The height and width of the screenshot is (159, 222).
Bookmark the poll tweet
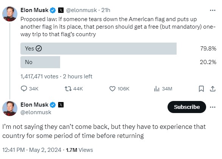(201, 89)
